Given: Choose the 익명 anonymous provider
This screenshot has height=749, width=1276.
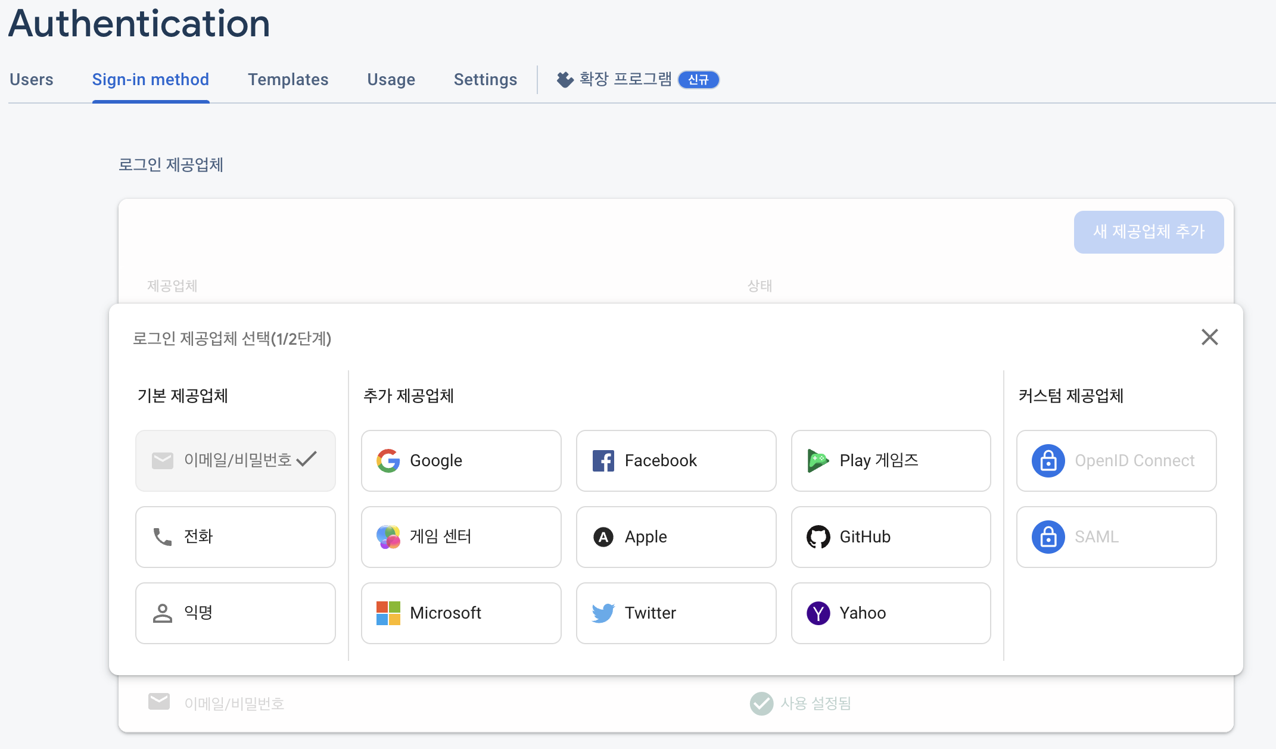Looking at the screenshot, I should 235,613.
